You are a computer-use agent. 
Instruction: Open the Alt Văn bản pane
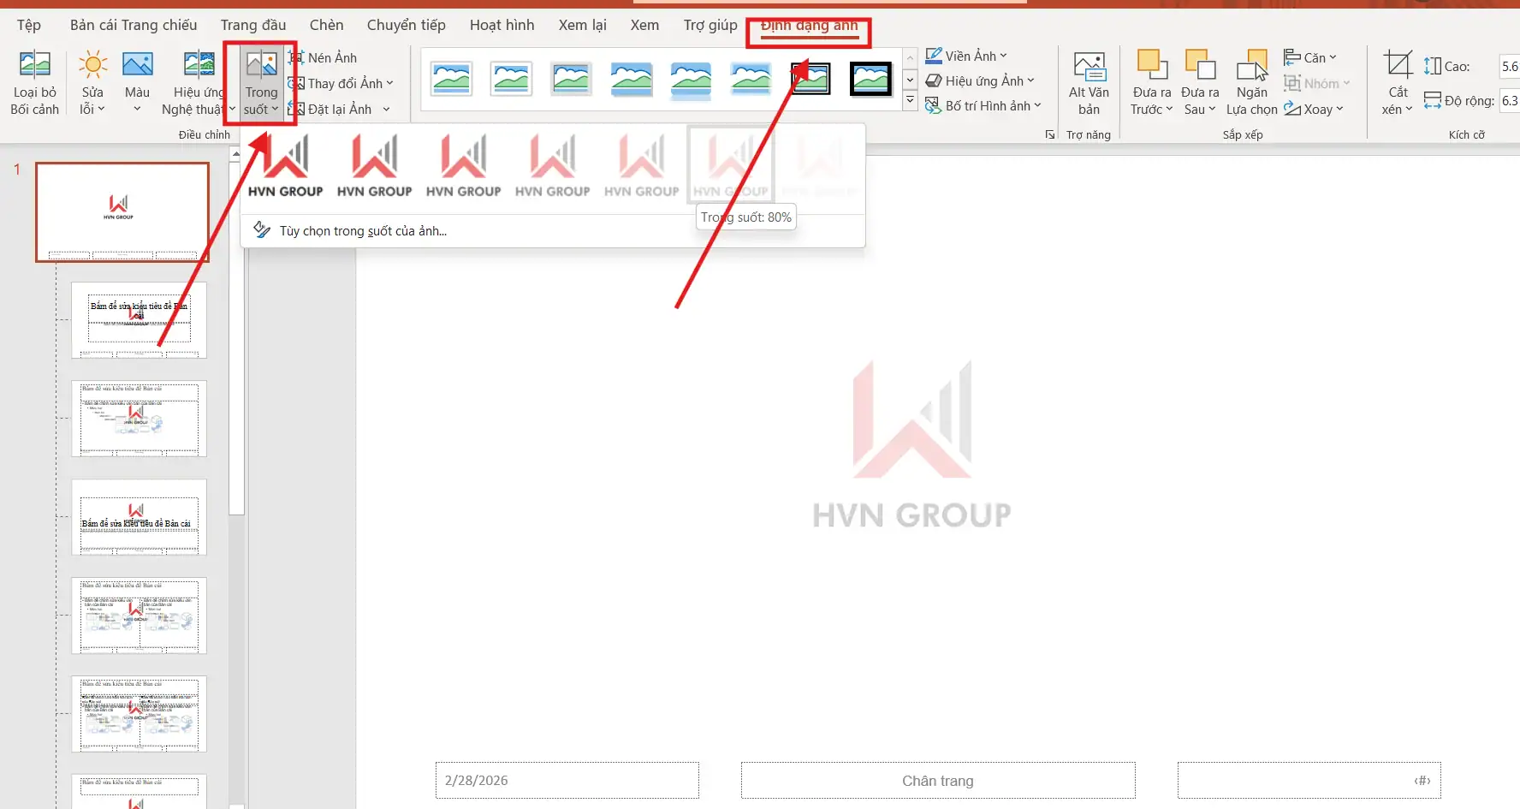[x=1088, y=81]
